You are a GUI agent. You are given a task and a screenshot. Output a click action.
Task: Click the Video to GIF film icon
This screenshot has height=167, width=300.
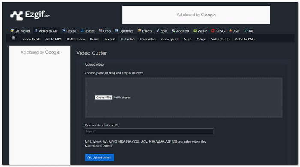point(36,30)
